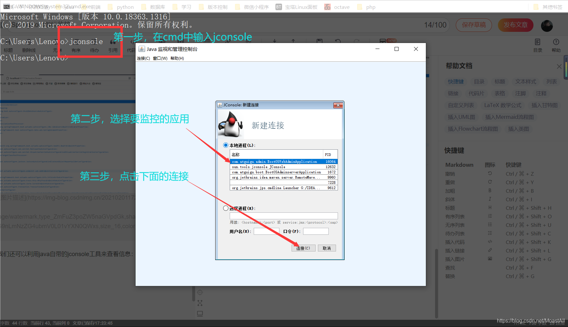The width and height of the screenshot is (568, 327).
Task: Click the remote process address input field
Action: (x=284, y=216)
